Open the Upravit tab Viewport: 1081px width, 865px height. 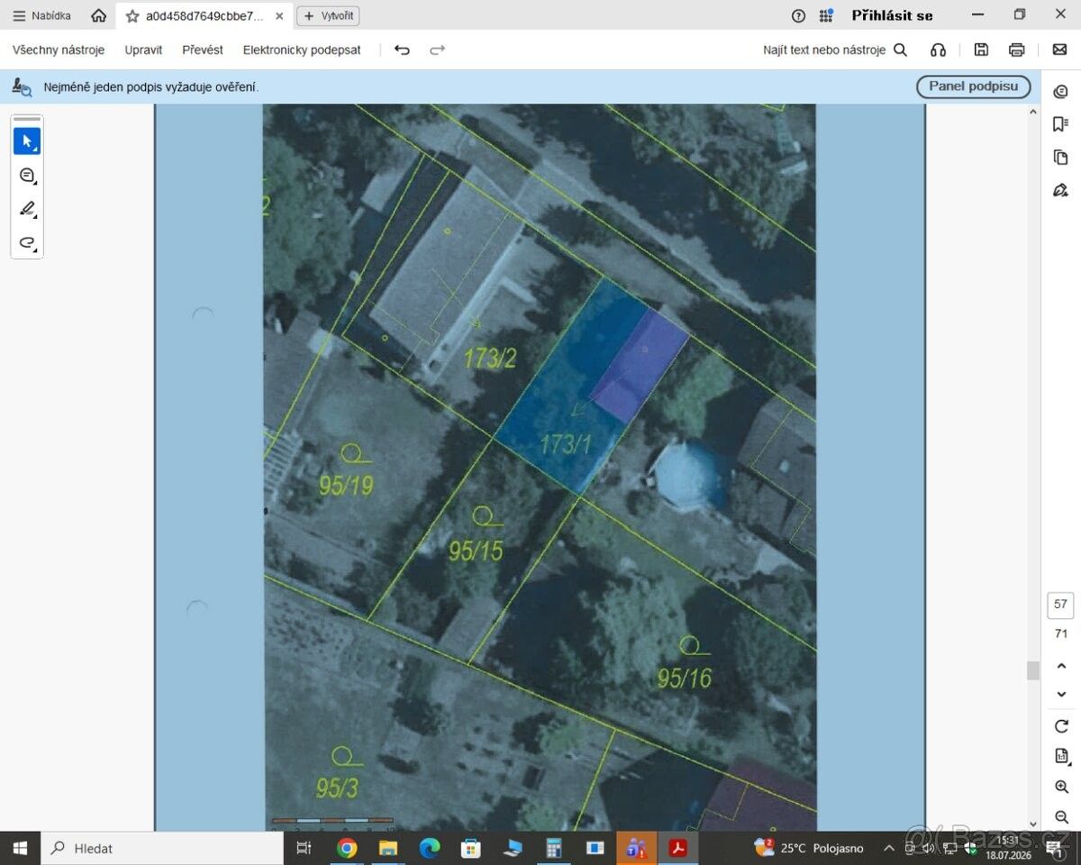pyautogui.click(x=143, y=50)
